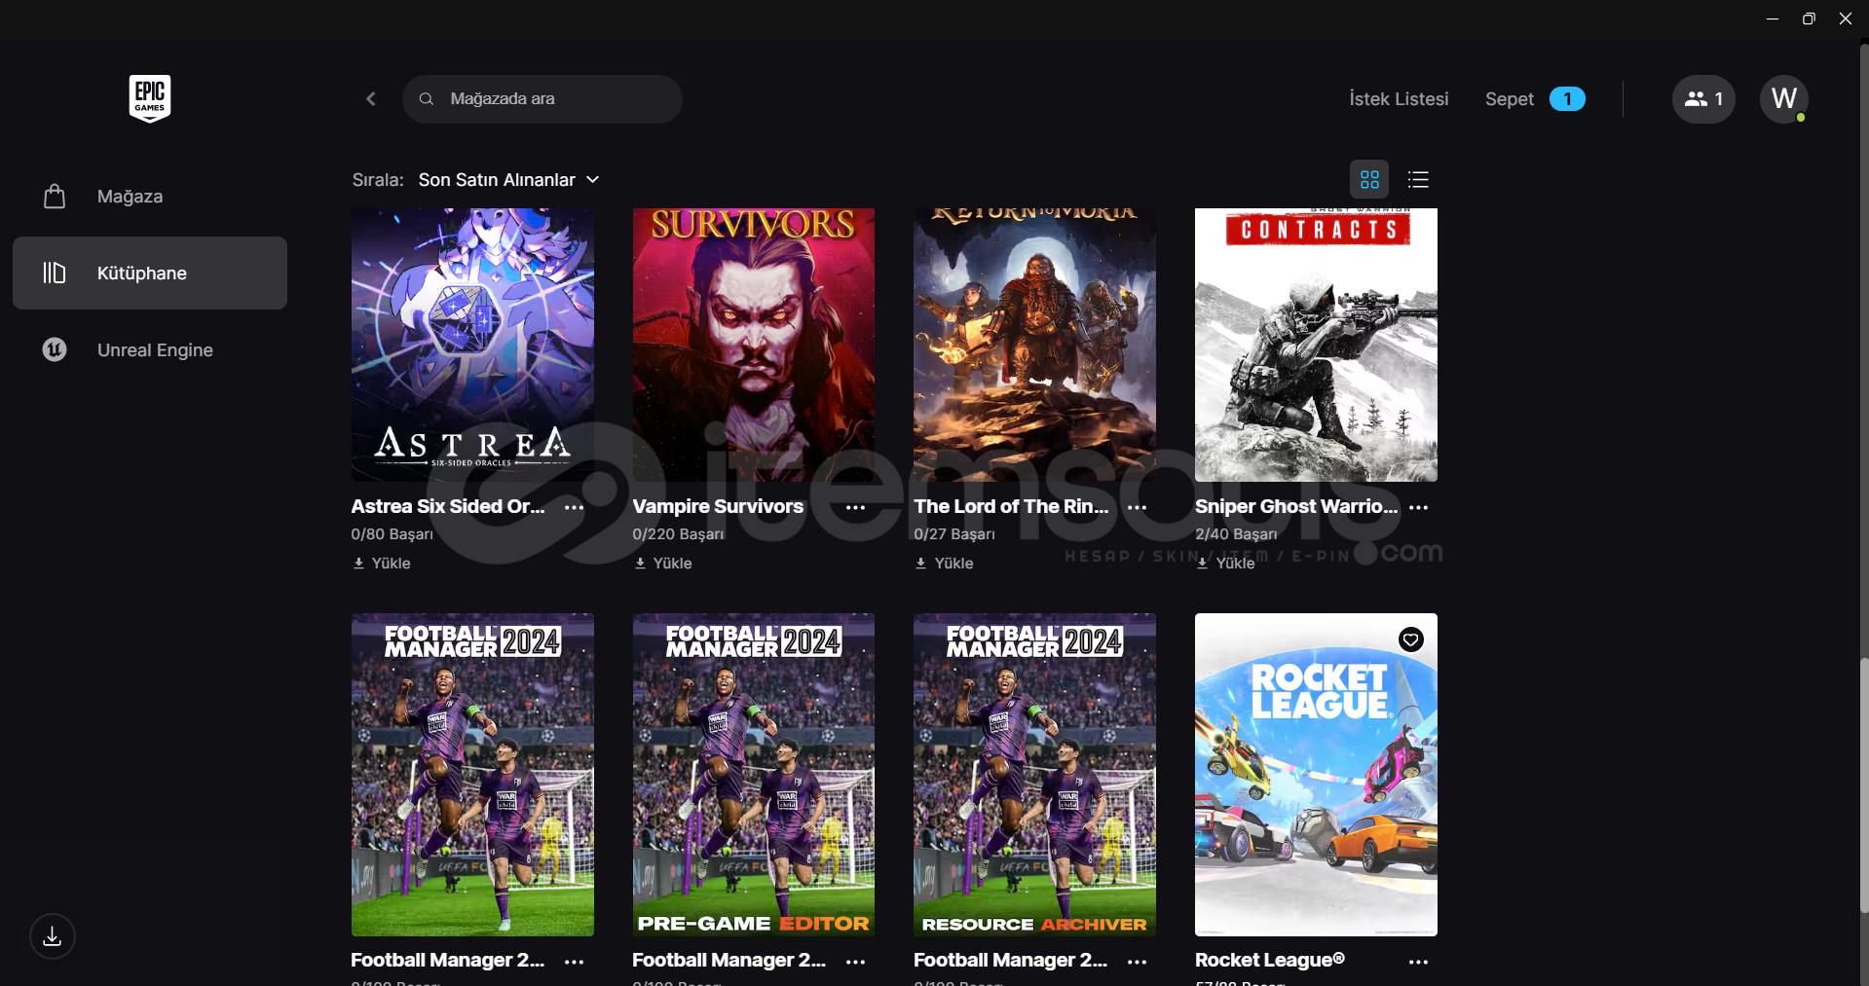
Task: Click the vertical scrollbar thumb
Action: (1863, 785)
